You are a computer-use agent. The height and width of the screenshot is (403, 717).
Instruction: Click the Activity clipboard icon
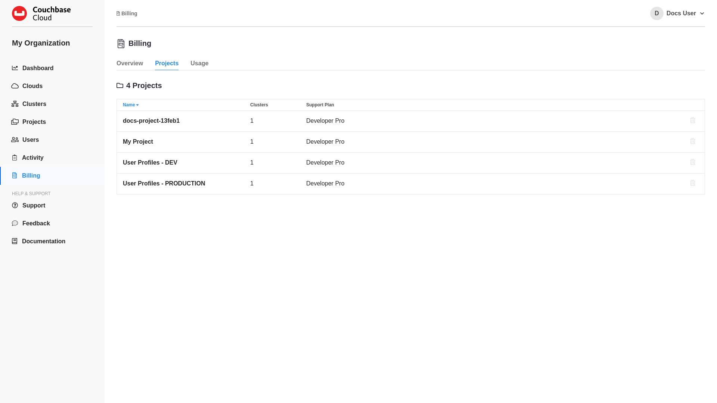pos(15,157)
